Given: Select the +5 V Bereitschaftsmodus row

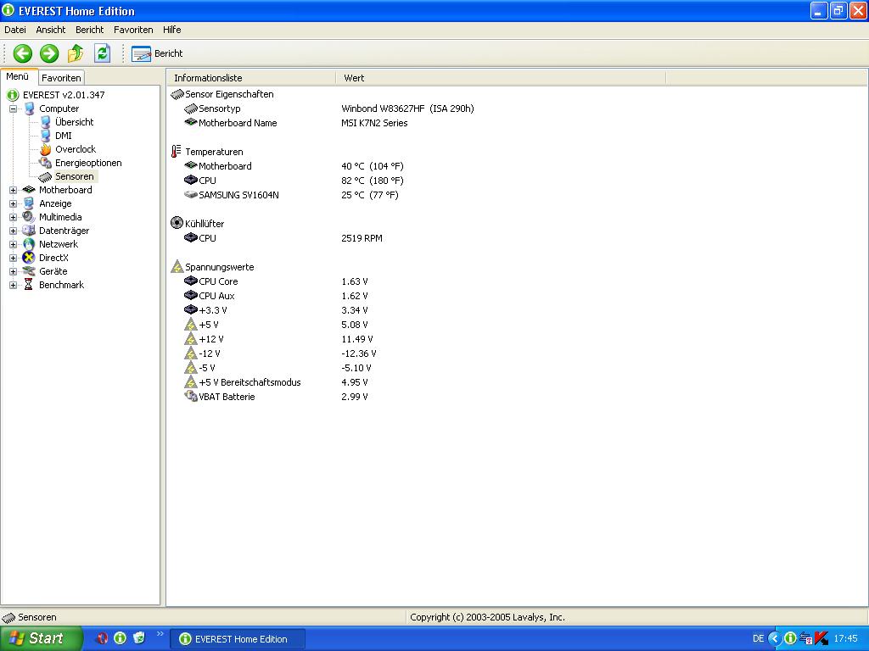Looking at the screenshot, I should [x=277, y=382].
